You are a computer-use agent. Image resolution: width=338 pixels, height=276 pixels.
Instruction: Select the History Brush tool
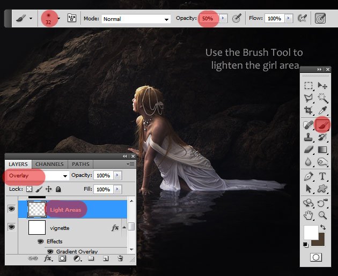pos(322,137)
